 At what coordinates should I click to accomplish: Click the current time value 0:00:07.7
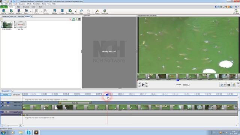click(x=186, y=84)
